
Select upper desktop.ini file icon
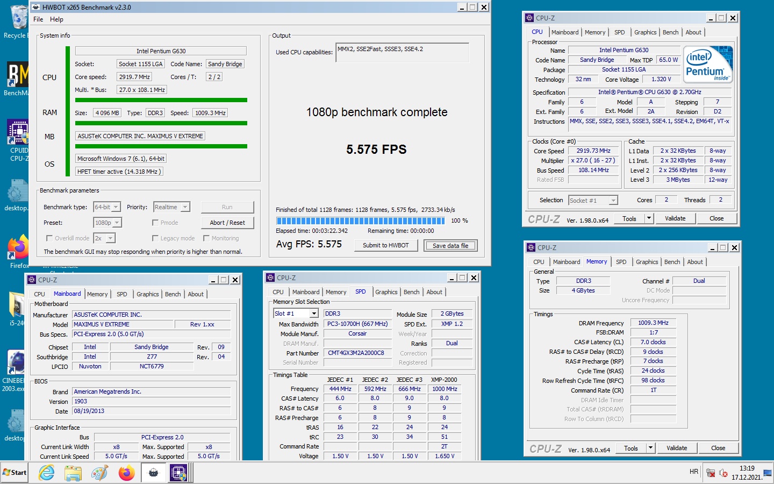(x=16, y=196)
